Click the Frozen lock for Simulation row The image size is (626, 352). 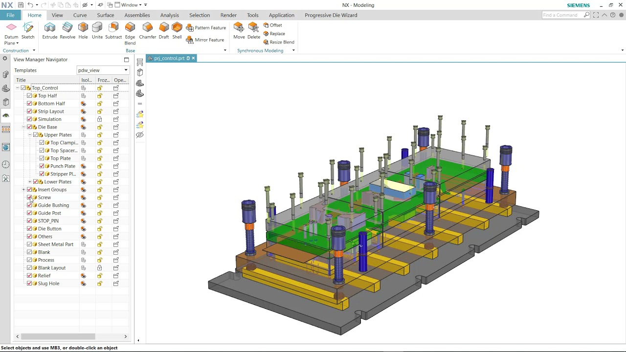[100, 119]
